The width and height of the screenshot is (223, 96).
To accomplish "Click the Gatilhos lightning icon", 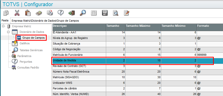I will [x=15, y=43].
